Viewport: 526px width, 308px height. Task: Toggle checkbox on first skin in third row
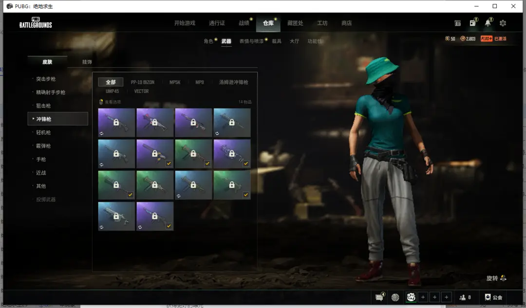coord(130,195)
